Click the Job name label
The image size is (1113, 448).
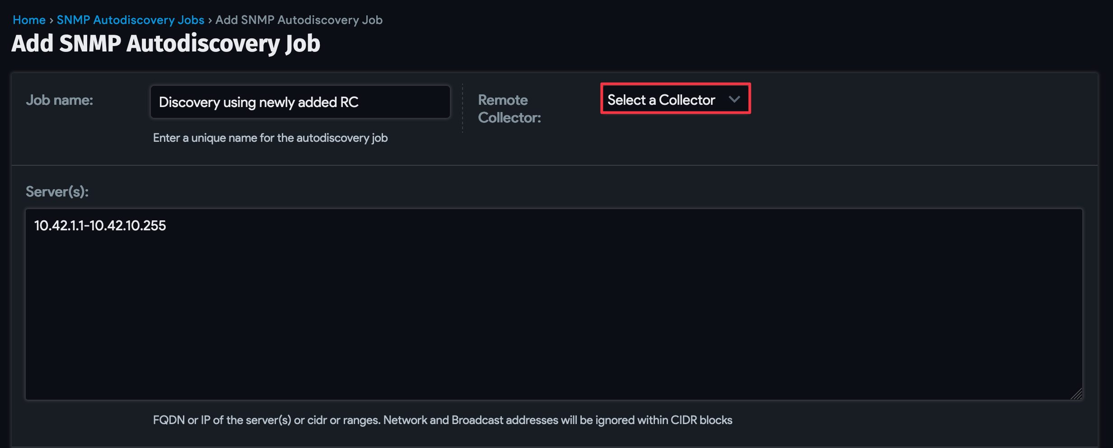(60, 100)
